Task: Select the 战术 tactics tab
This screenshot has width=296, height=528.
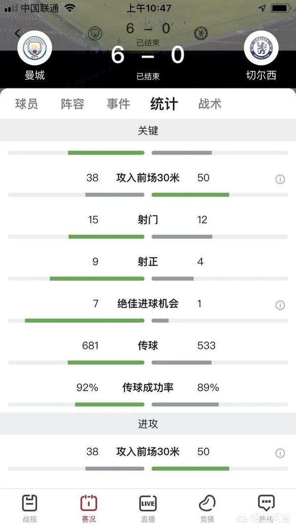Action: coord(210,104)
